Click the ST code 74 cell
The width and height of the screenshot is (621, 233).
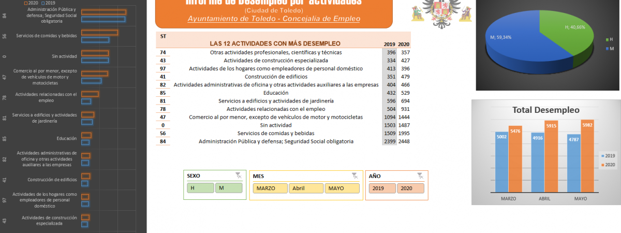(x=163, y=52)
